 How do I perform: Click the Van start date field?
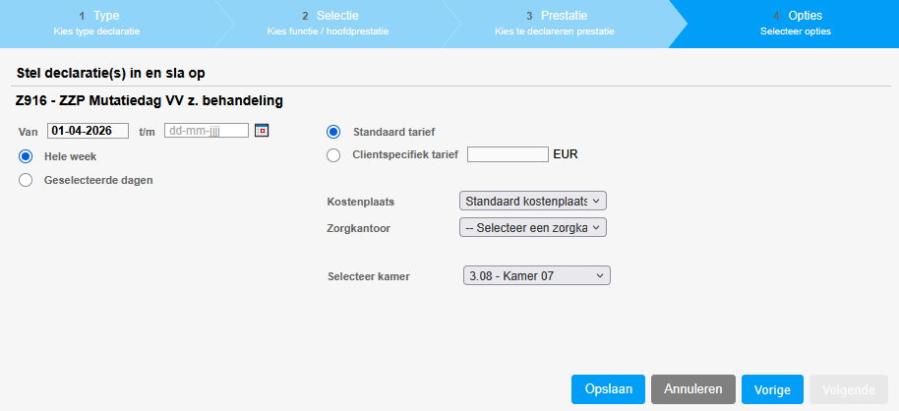(x=88, y=131)
